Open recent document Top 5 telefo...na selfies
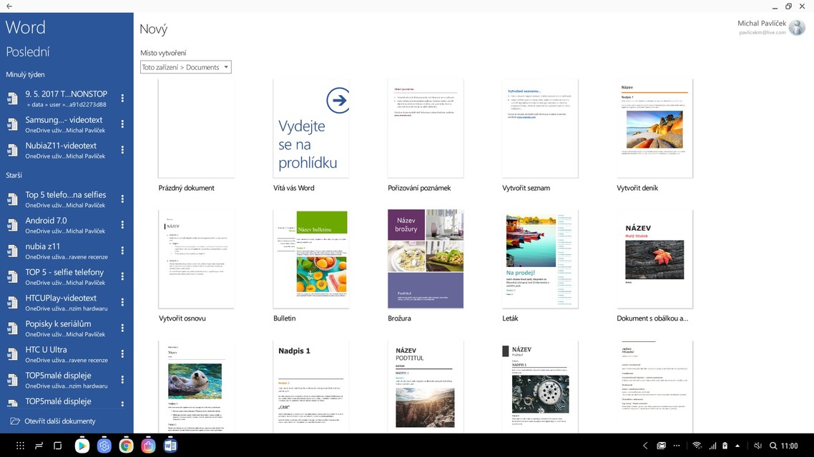This screenshot has height=457, width=814. [65, 199]
